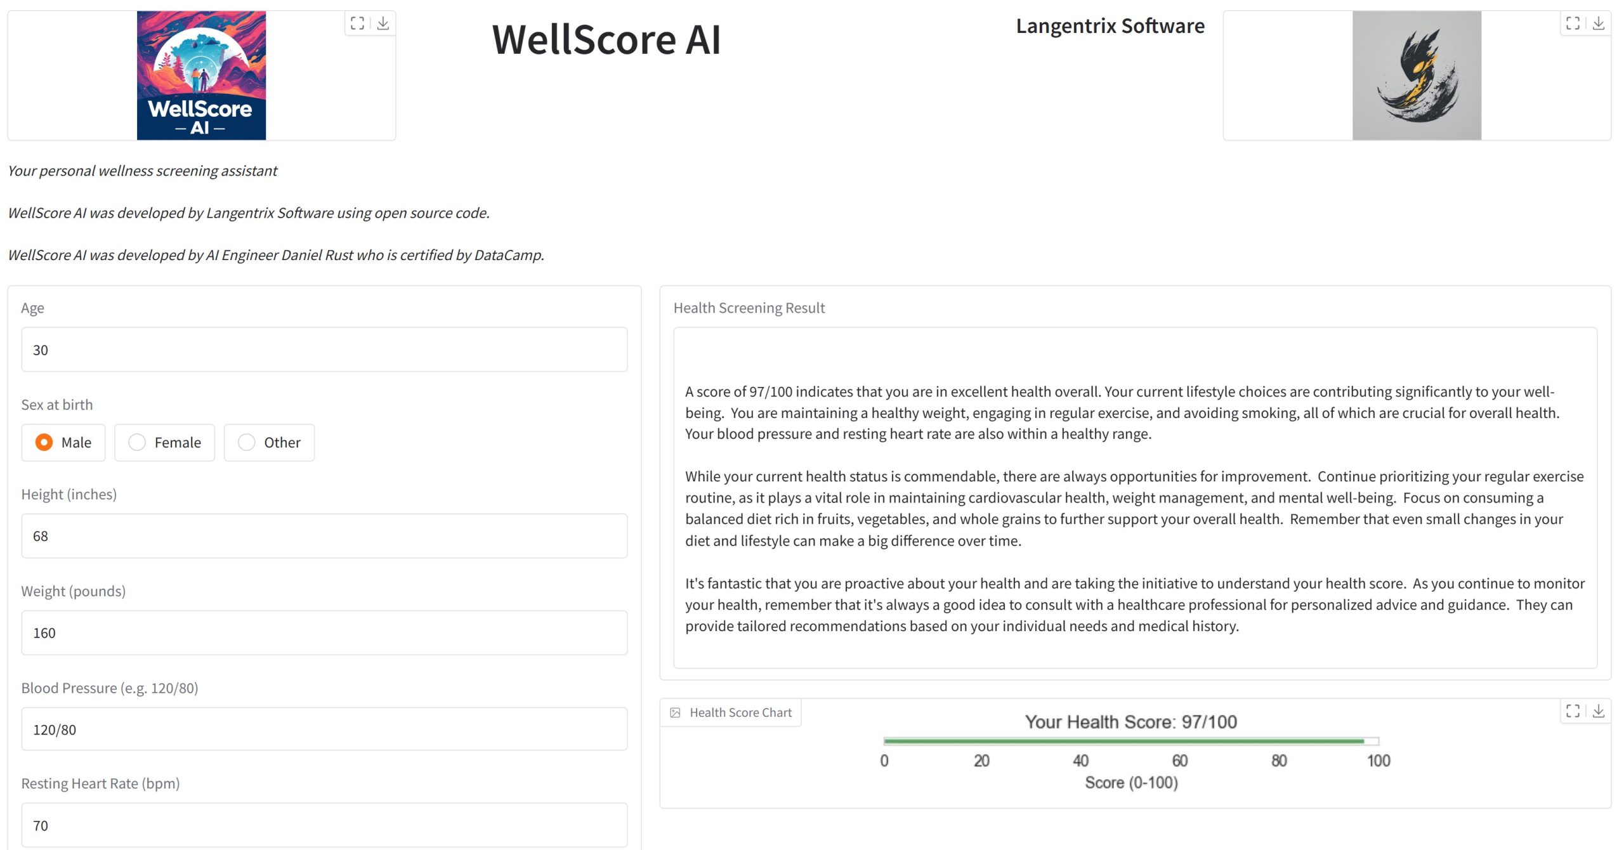Select Male sex at birth
The width and height of the screenshot is (1624, 850).
tap(44, 442)
